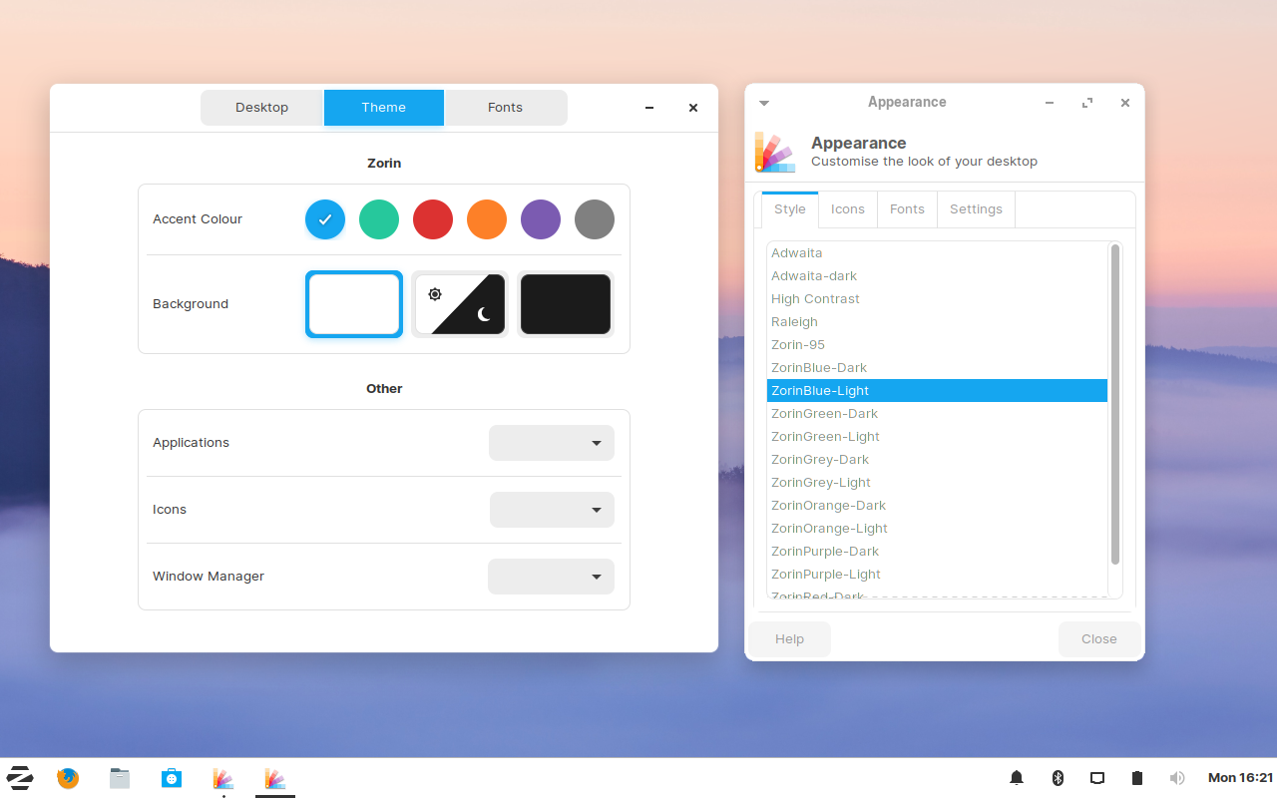The height and width of the screenshot is (798, 1277).
Task: Choose the purple accent colour
Action: pos(541,219)
